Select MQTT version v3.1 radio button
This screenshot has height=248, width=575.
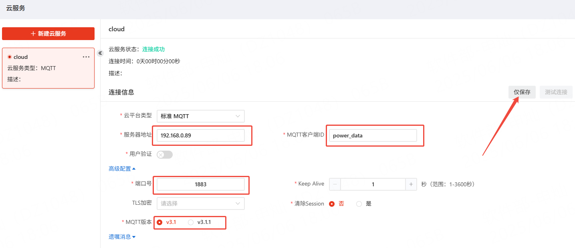(x=159, y=222)
